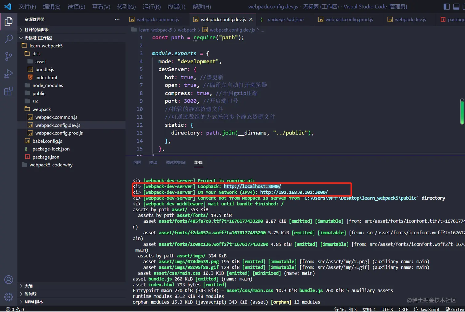Image resolution: width=465 pixels, height=312 pixels.
Task: Select webpack.config.dev.js in explorer tree
Action: tap(71, 125)
